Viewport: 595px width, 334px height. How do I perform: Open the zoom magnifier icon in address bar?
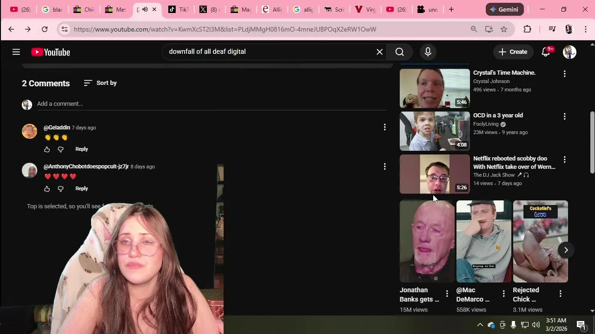474,29
